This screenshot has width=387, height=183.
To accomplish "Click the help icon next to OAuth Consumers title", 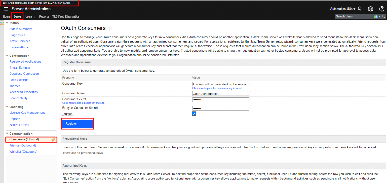I will tap(110, 29).
